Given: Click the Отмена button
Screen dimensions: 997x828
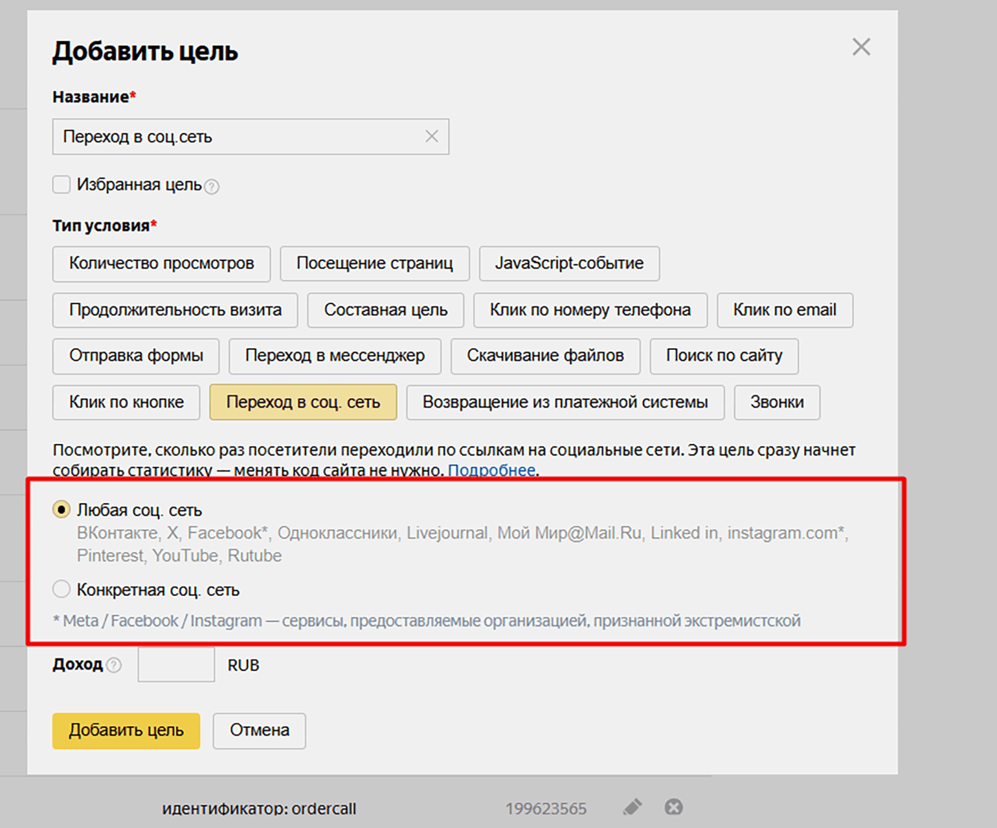Looking at the screenshot, I should [259, 731].
